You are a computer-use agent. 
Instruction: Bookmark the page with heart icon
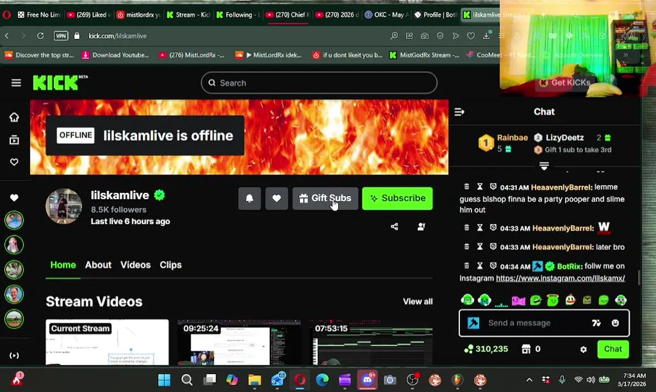tap(471, 36)
